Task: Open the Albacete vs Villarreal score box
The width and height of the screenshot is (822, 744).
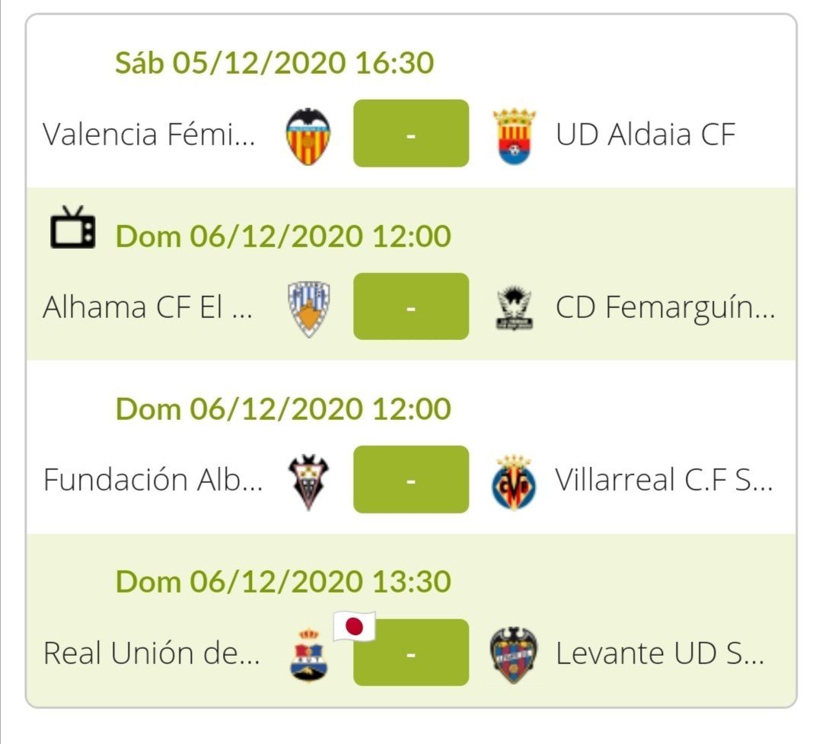Action: 411,479
